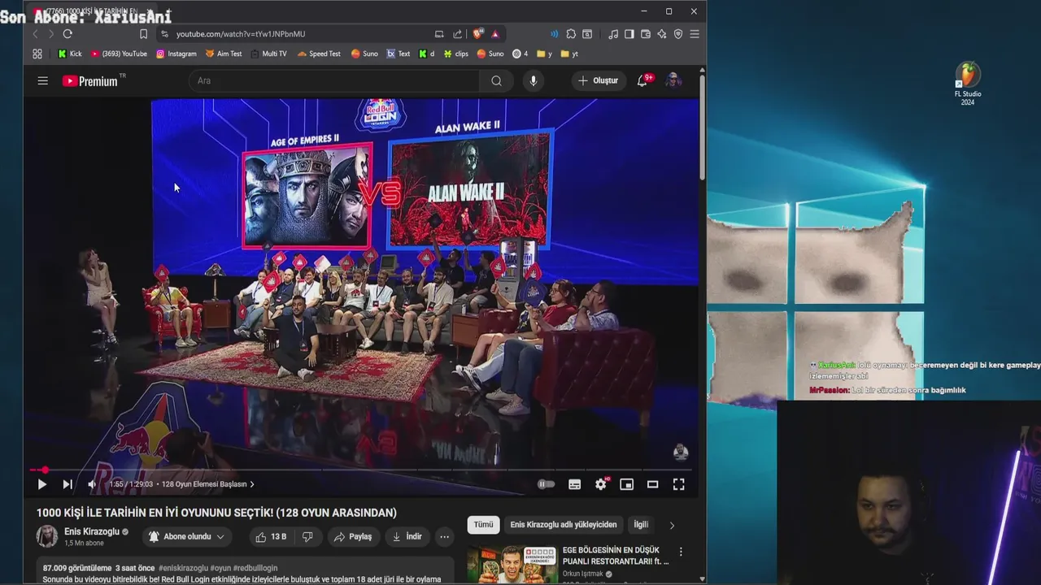The image size is (1041, 585).
Task: Click the #eniskirazoglu hashtag
Action: [183, 568]
